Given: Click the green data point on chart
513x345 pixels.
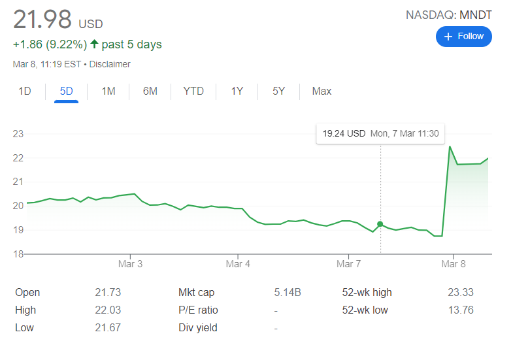Looking at the screenshot, I should [380, 224].
